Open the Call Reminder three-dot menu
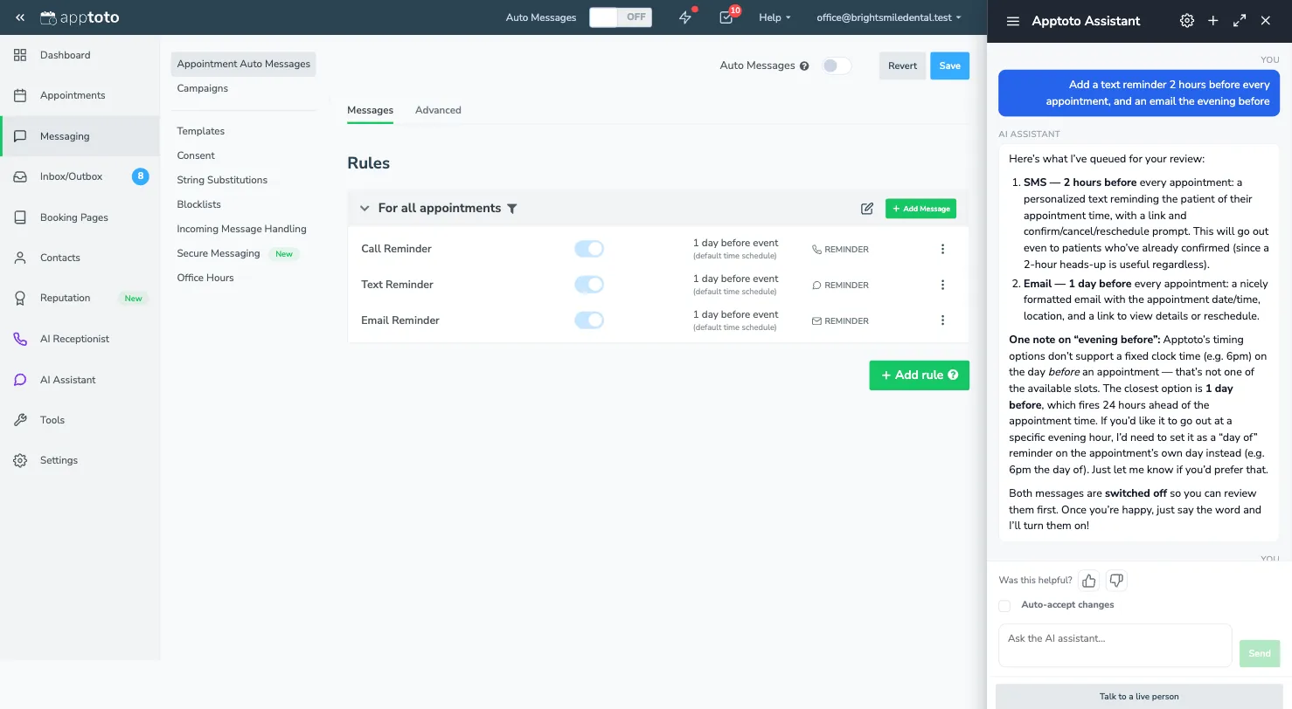1292x709 pixels. (942, 249)
